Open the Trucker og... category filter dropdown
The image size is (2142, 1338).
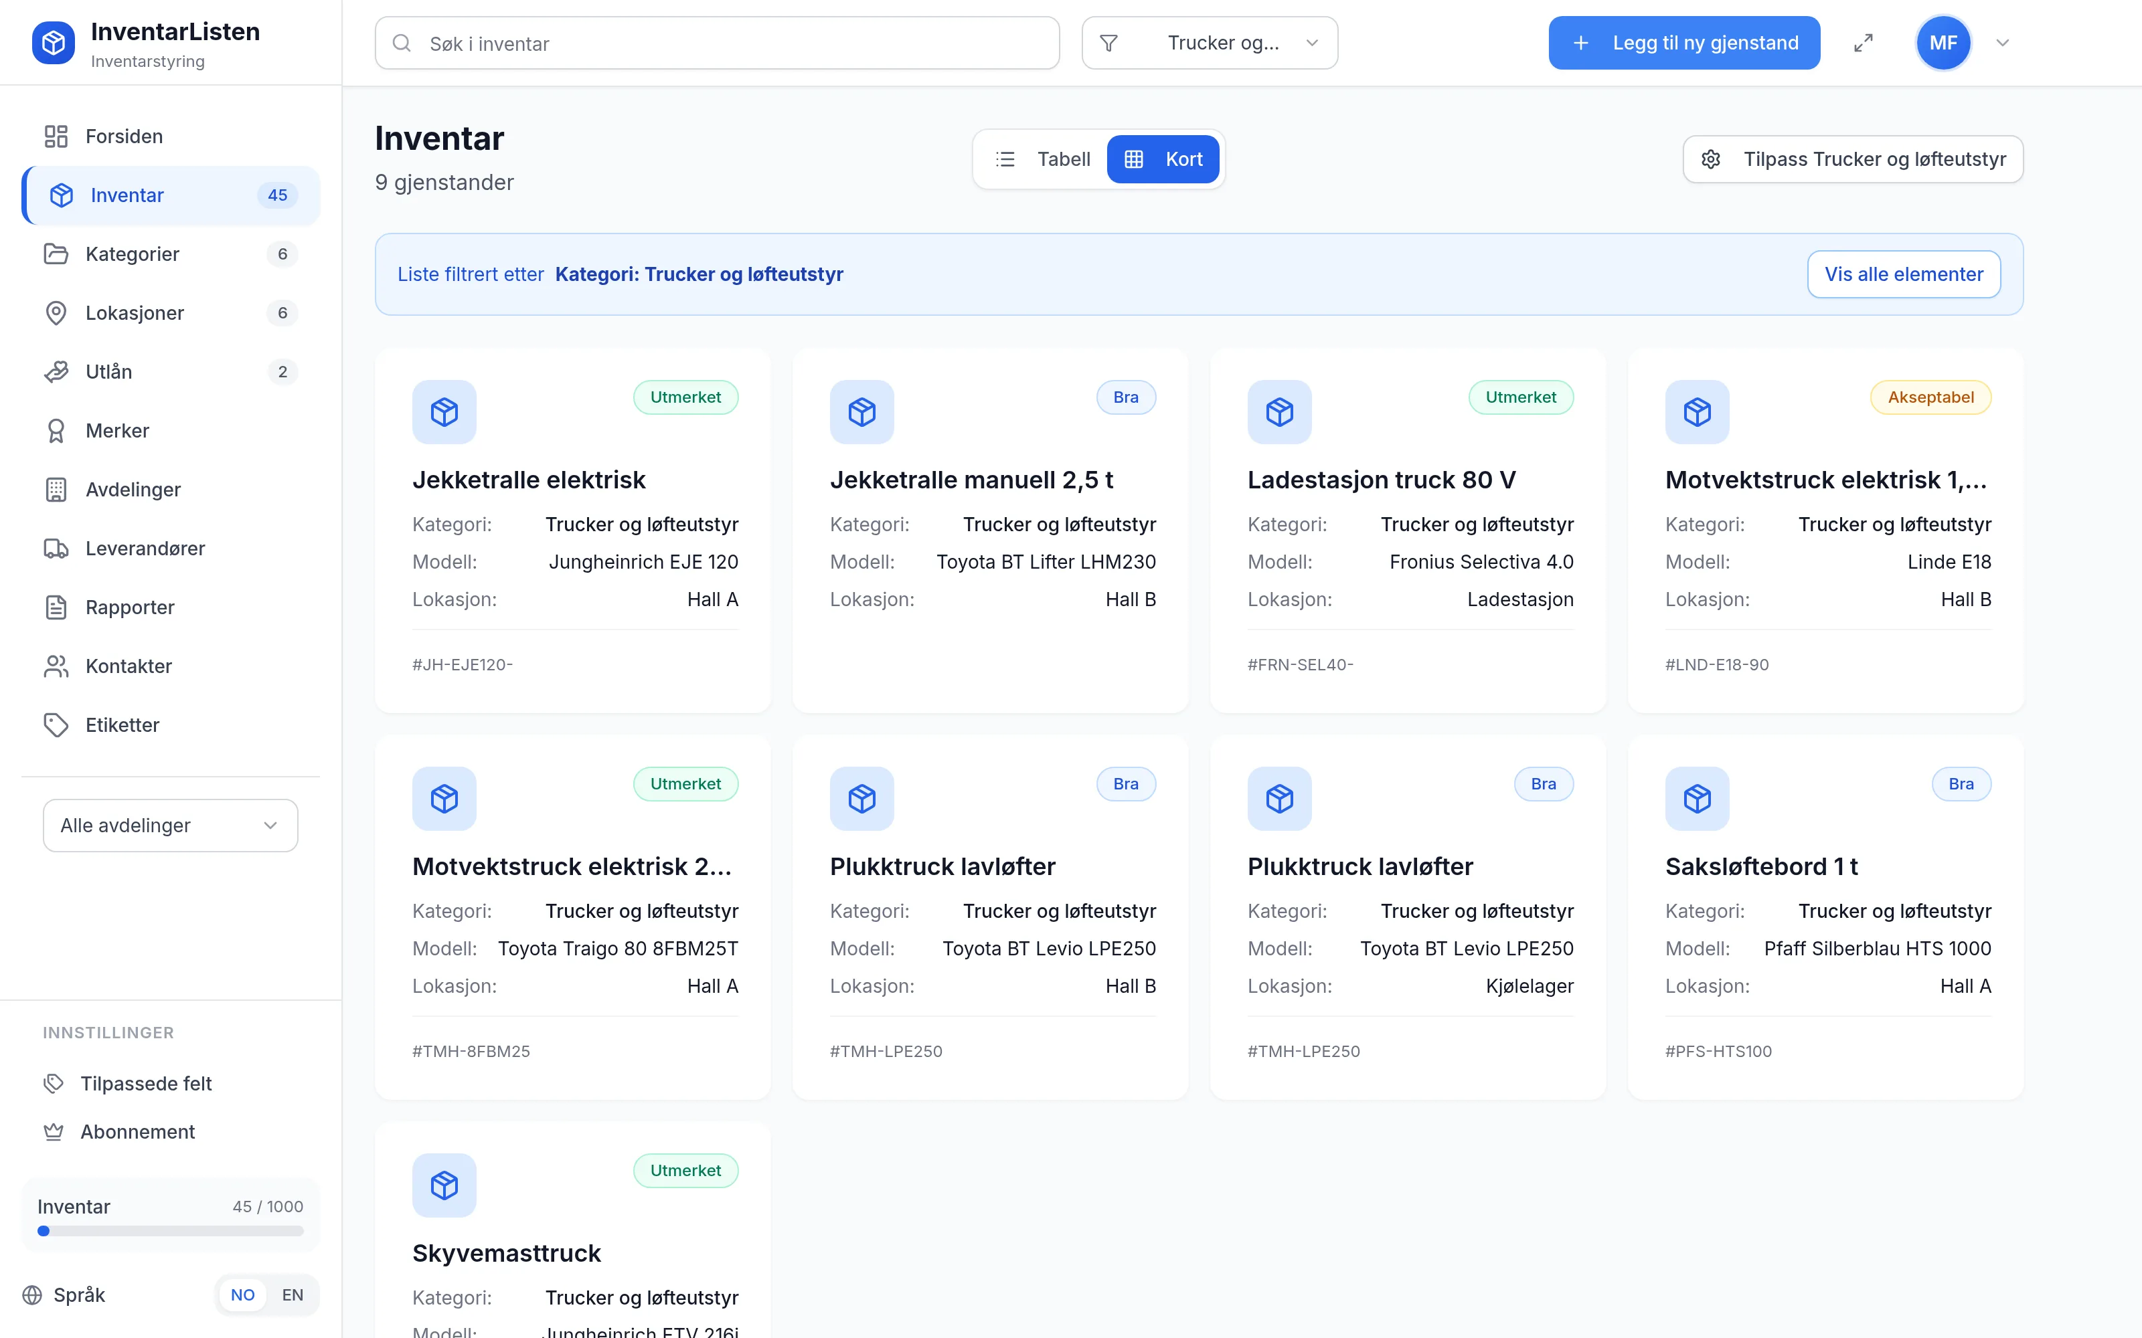[x=1209, y=42]
